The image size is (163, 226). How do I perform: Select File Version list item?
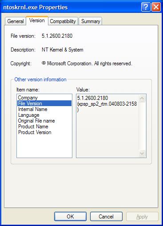click(x=44, y=103)
